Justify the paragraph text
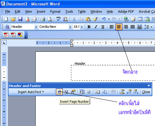Image resolution: width=155 pixels, height=126 pixels. [x=133, y=27]
